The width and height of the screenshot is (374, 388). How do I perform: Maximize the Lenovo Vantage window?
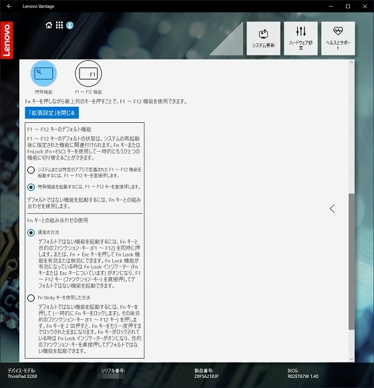coord(348,6)
